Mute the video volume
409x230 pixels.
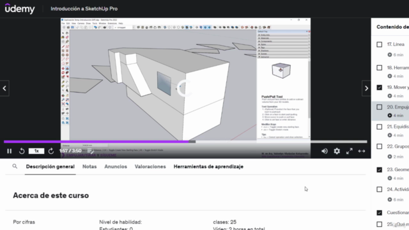tap(325, 151)
